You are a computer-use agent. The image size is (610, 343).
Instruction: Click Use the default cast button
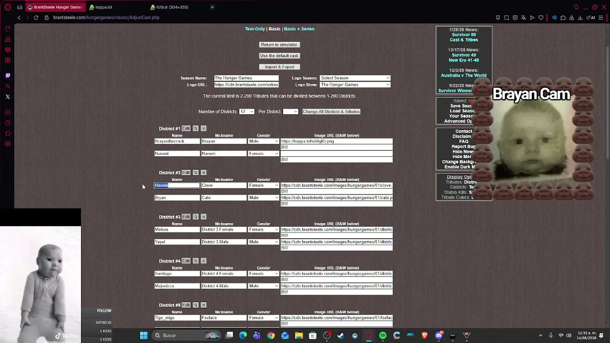279,56
